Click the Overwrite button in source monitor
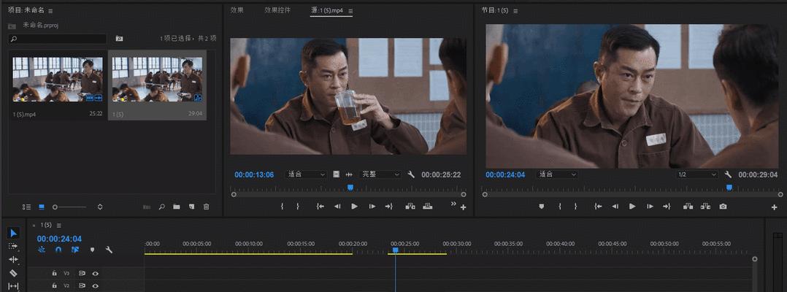 click(x=428, y=206)
